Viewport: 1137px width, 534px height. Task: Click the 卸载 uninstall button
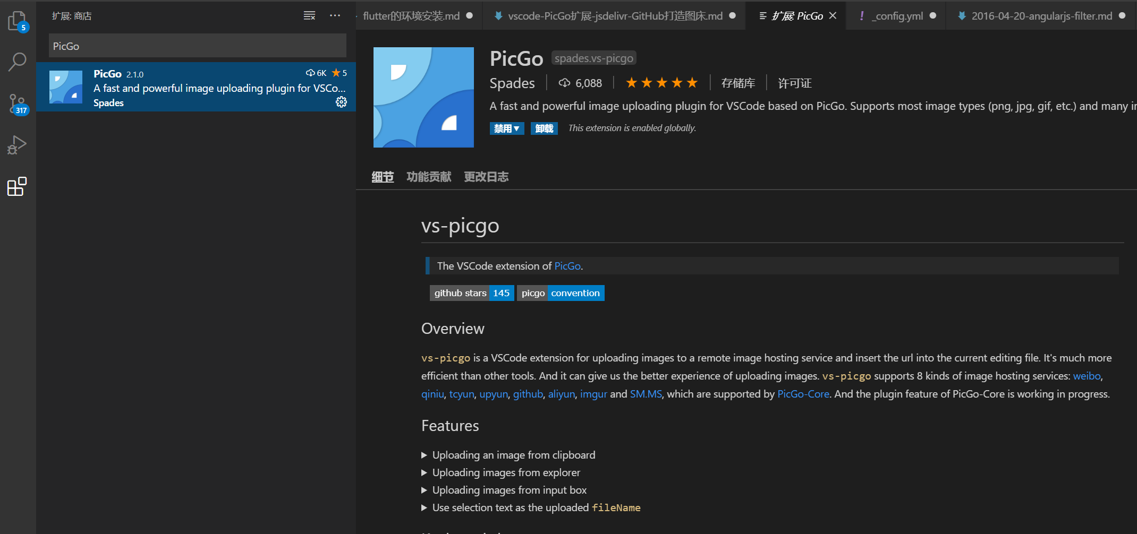tap(544, 128)
